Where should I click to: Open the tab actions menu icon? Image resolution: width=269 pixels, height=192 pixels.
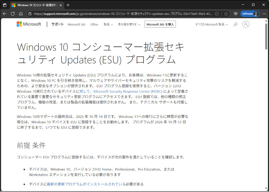pyautogui.click(x=5, y=5)
